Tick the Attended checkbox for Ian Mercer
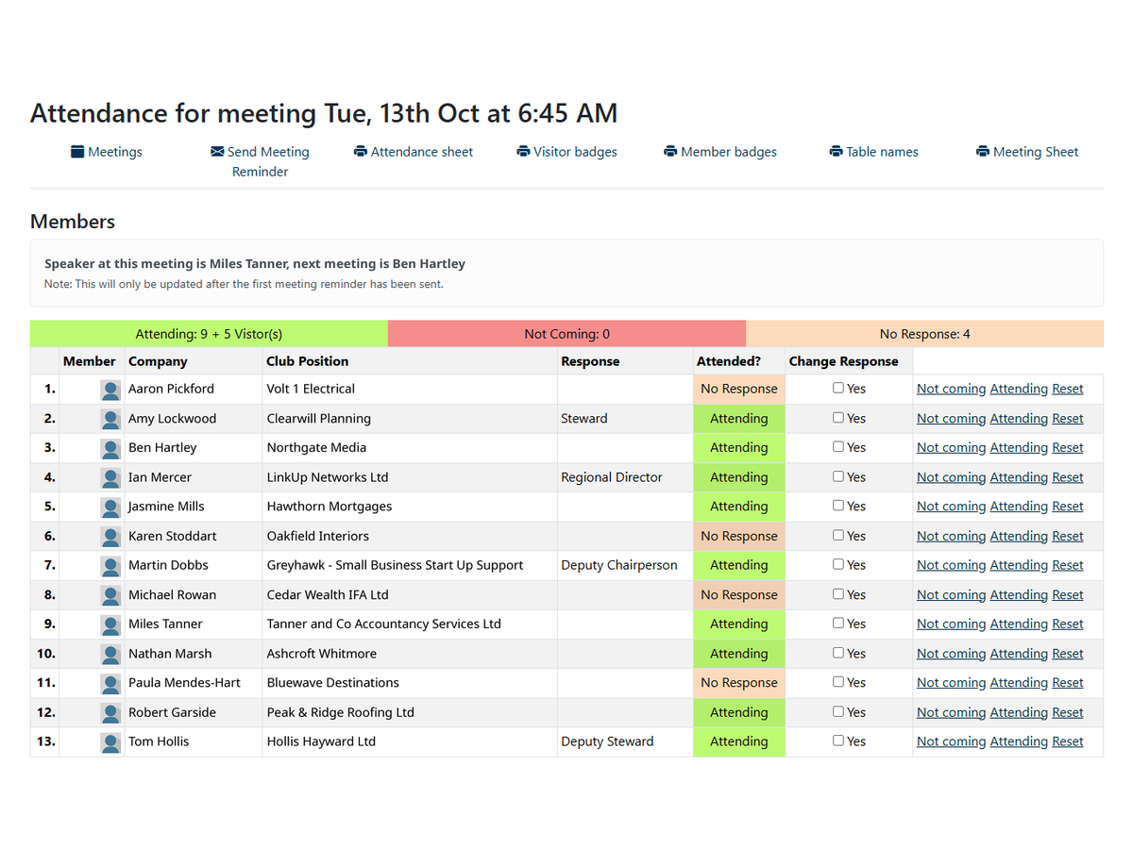 click(x=838, y=476)
